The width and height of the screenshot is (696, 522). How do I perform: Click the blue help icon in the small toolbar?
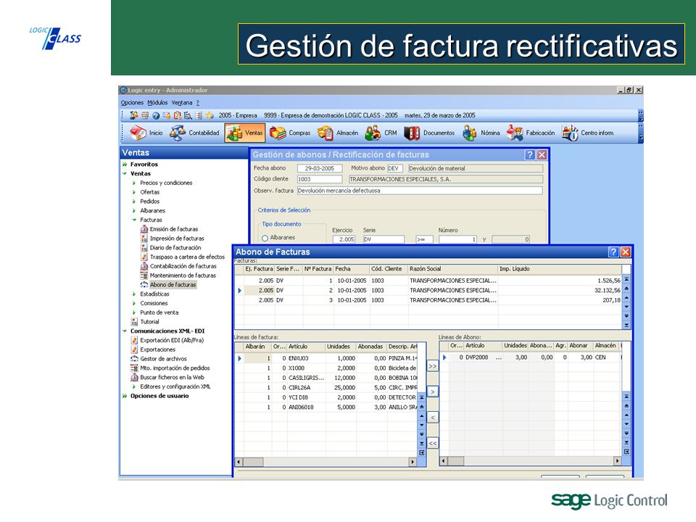click(156, 115)
